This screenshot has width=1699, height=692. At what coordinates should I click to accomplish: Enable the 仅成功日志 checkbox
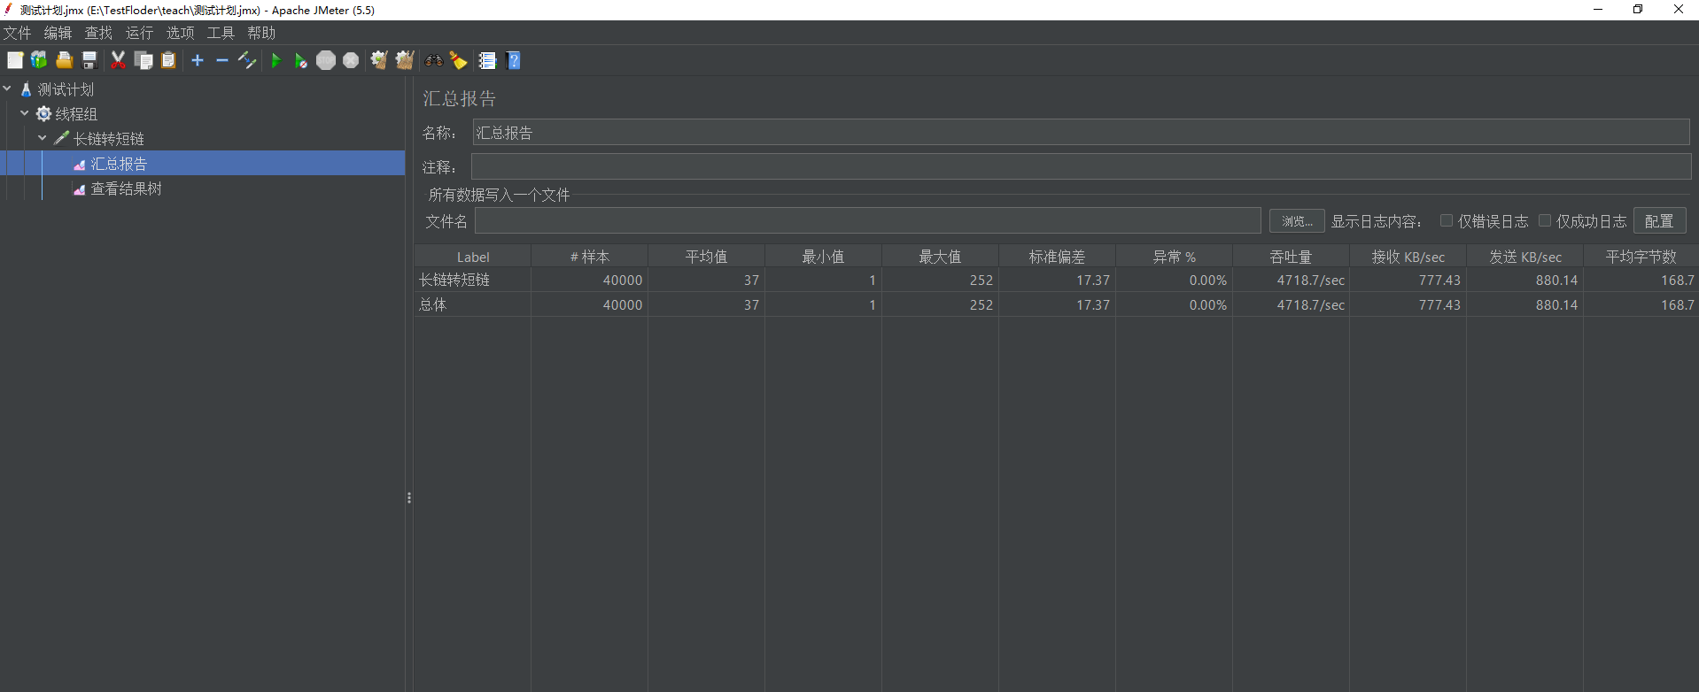(1545, 220)
